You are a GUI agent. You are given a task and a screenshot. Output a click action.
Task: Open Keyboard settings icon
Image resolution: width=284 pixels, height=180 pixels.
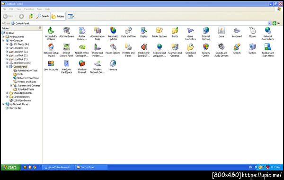click(237, 32)
